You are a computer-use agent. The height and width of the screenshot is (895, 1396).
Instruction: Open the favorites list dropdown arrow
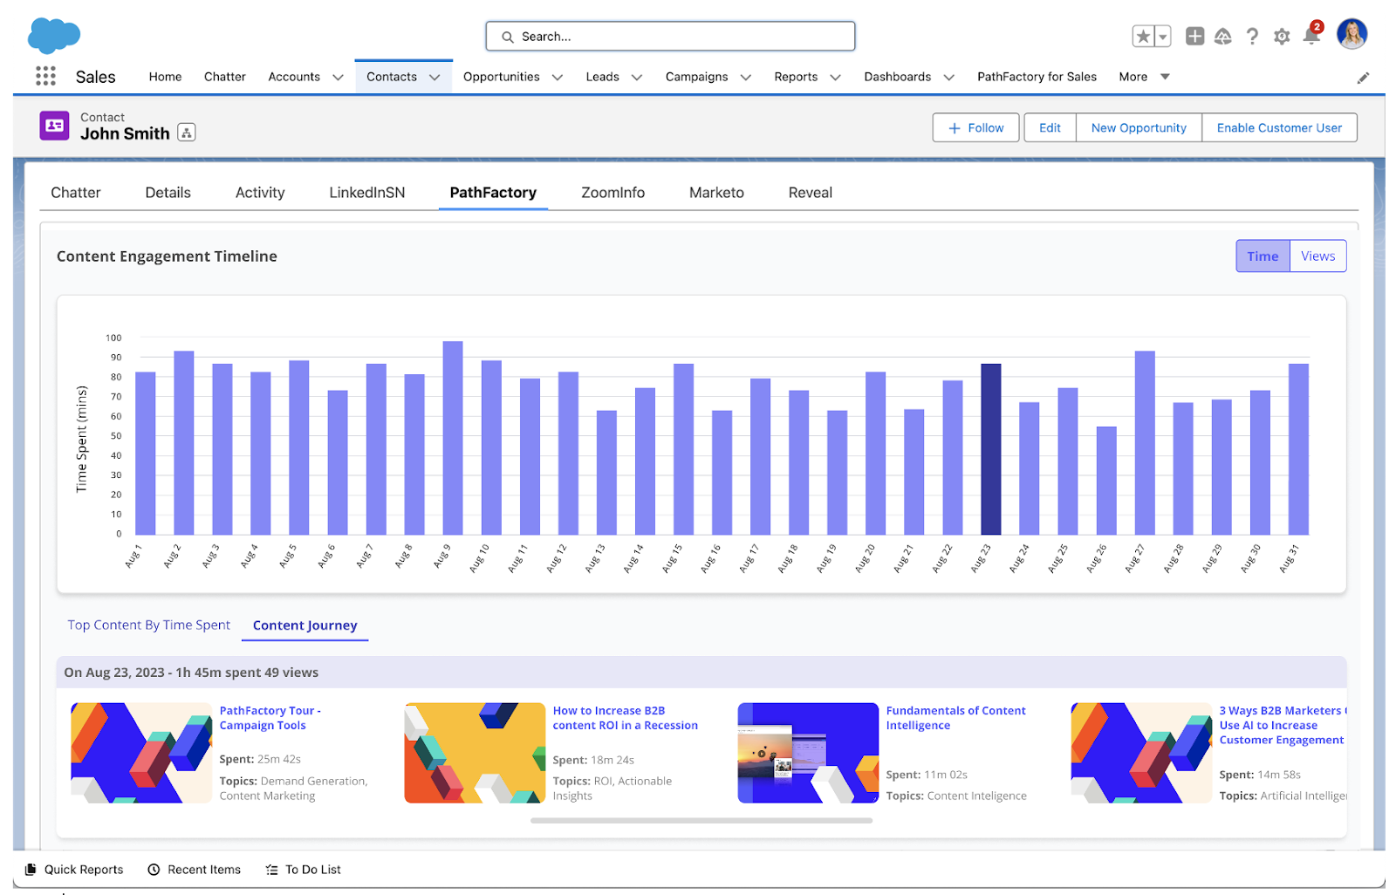pos(1163,37)
